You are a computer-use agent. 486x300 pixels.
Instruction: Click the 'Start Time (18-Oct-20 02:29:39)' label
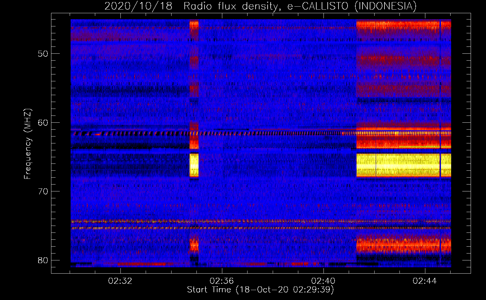[x=260, y=290]
